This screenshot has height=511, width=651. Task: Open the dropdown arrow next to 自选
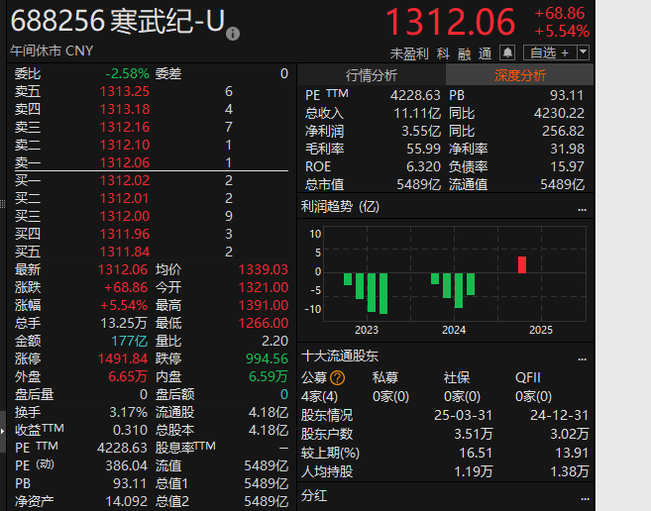[583, 52]
